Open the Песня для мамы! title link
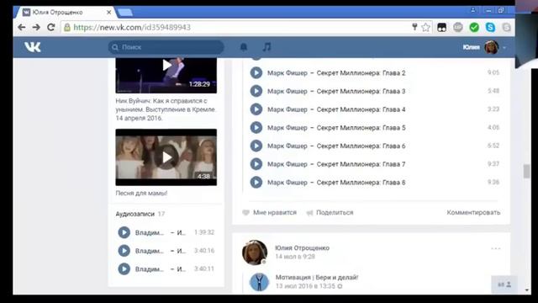This screenshot has width=538, height=303. [x=141, y=193]
